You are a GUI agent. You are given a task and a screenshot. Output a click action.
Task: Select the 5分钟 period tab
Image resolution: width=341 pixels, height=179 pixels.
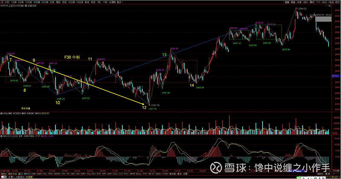(x=20, y=2)
